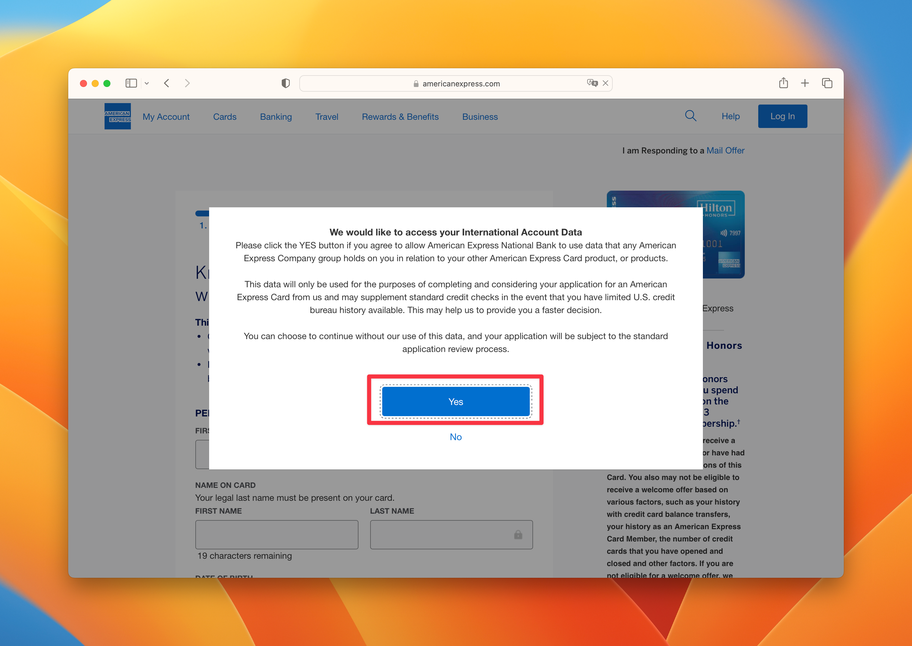Viewport: 912px width, 646px height.
Task: Open the Help link
Action: pos(731,116)
